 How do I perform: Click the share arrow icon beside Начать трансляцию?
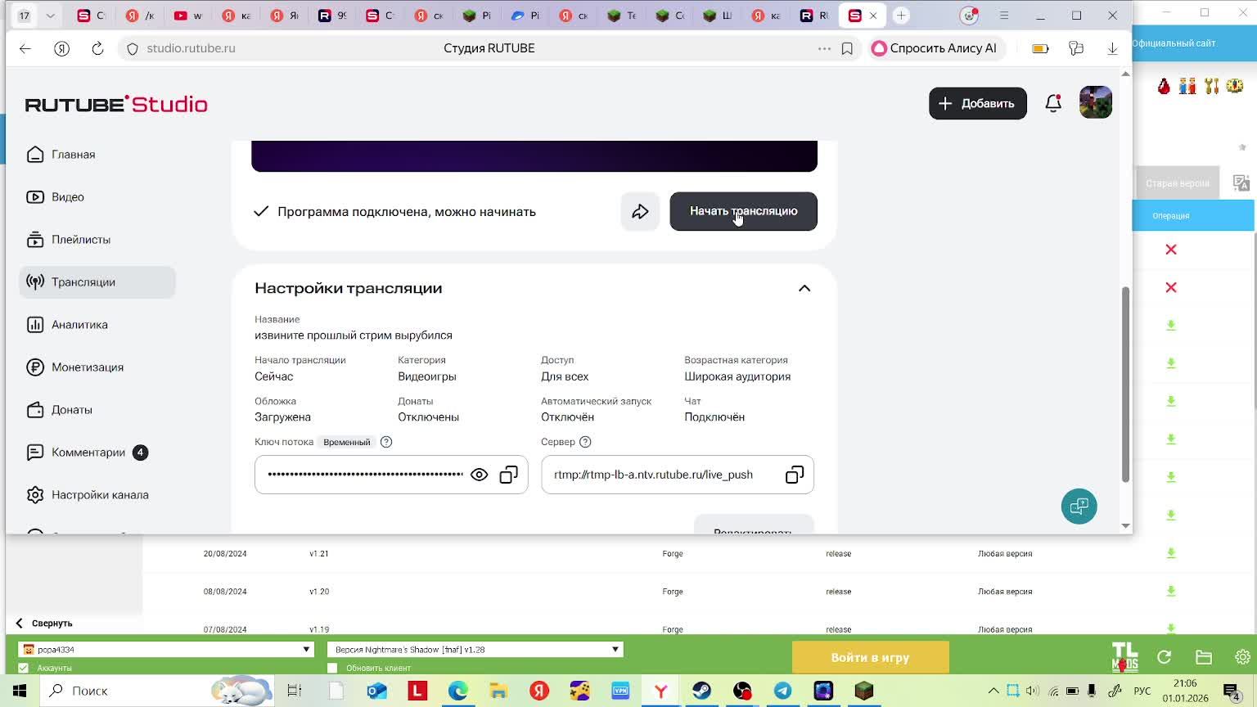coord(640,212)
